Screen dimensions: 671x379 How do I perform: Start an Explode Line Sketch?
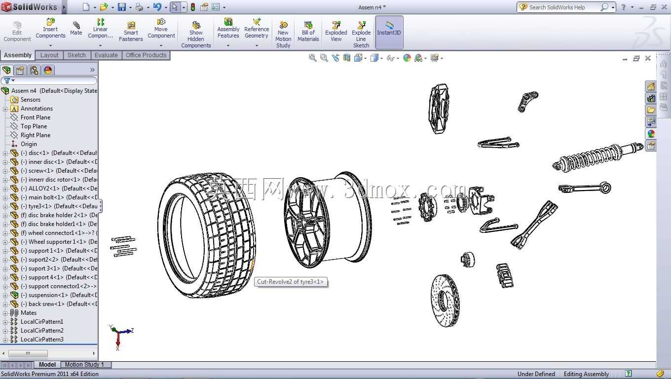(361, 34)
